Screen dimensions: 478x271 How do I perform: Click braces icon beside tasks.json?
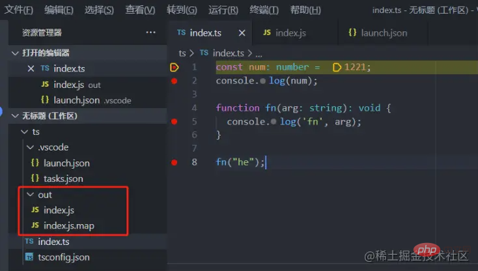tap(35, 178)
